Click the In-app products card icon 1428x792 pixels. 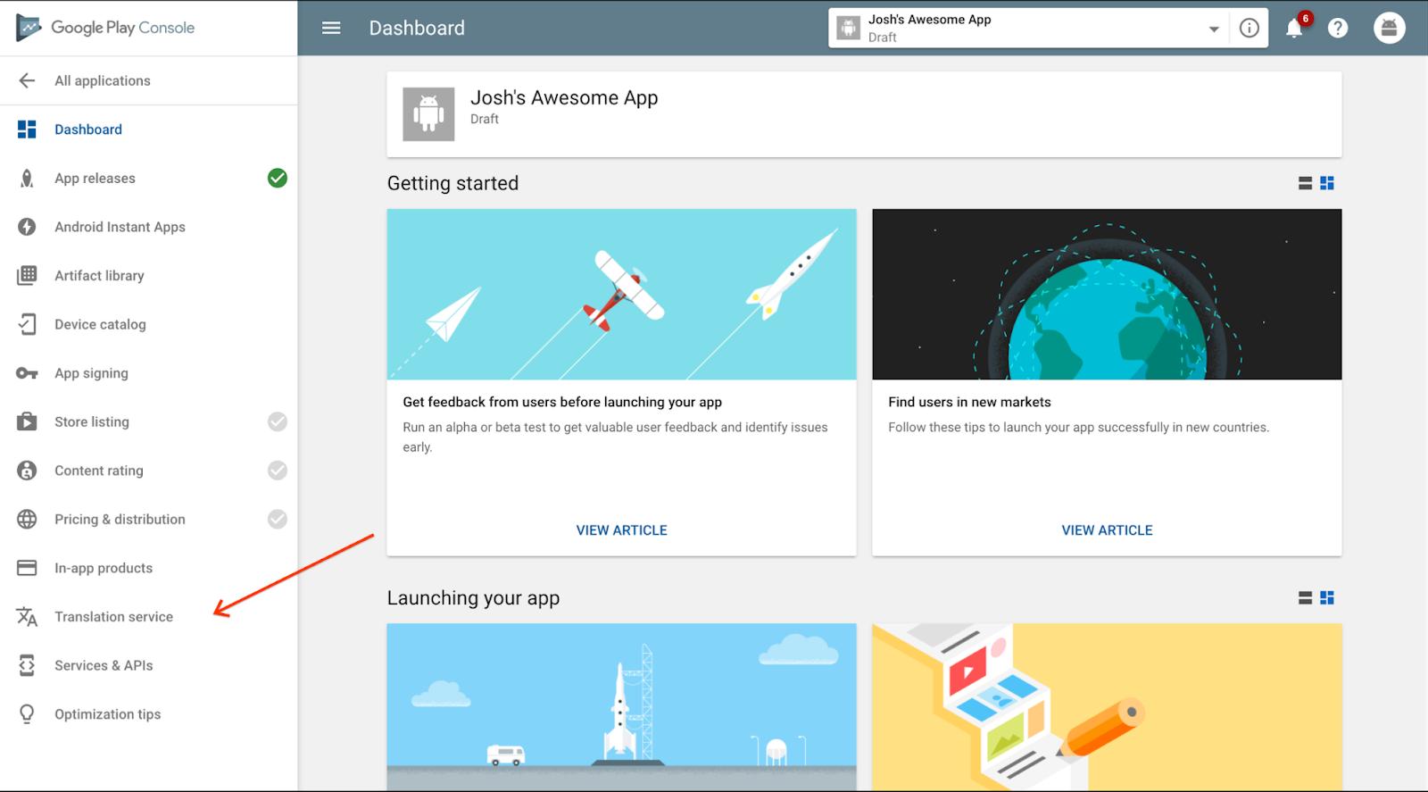(x=27, y=568)
